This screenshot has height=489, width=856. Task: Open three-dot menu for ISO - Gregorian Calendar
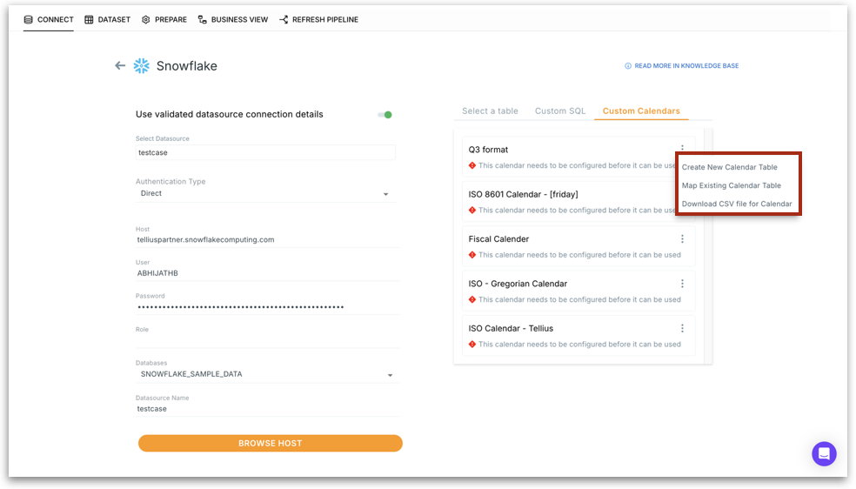(x=683, y=284)
